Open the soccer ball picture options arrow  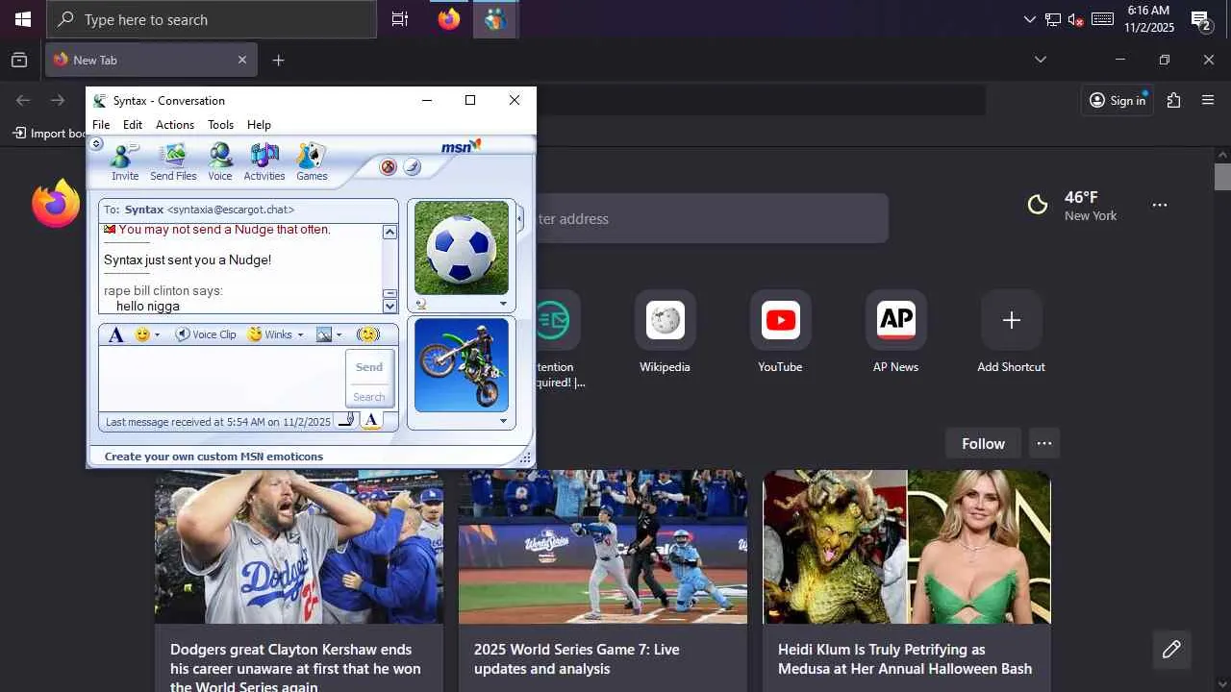tap(503, 304)
